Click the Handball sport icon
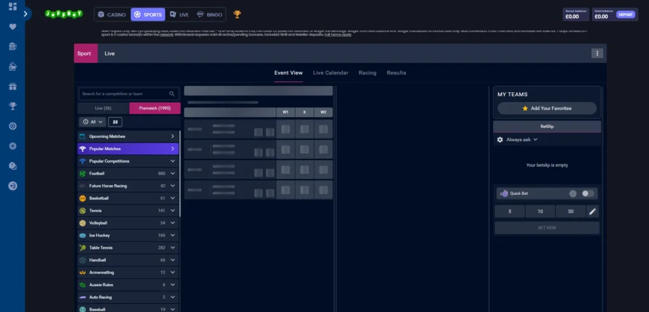649x312 pixels. pyautogui.click(x=83, y=260)
